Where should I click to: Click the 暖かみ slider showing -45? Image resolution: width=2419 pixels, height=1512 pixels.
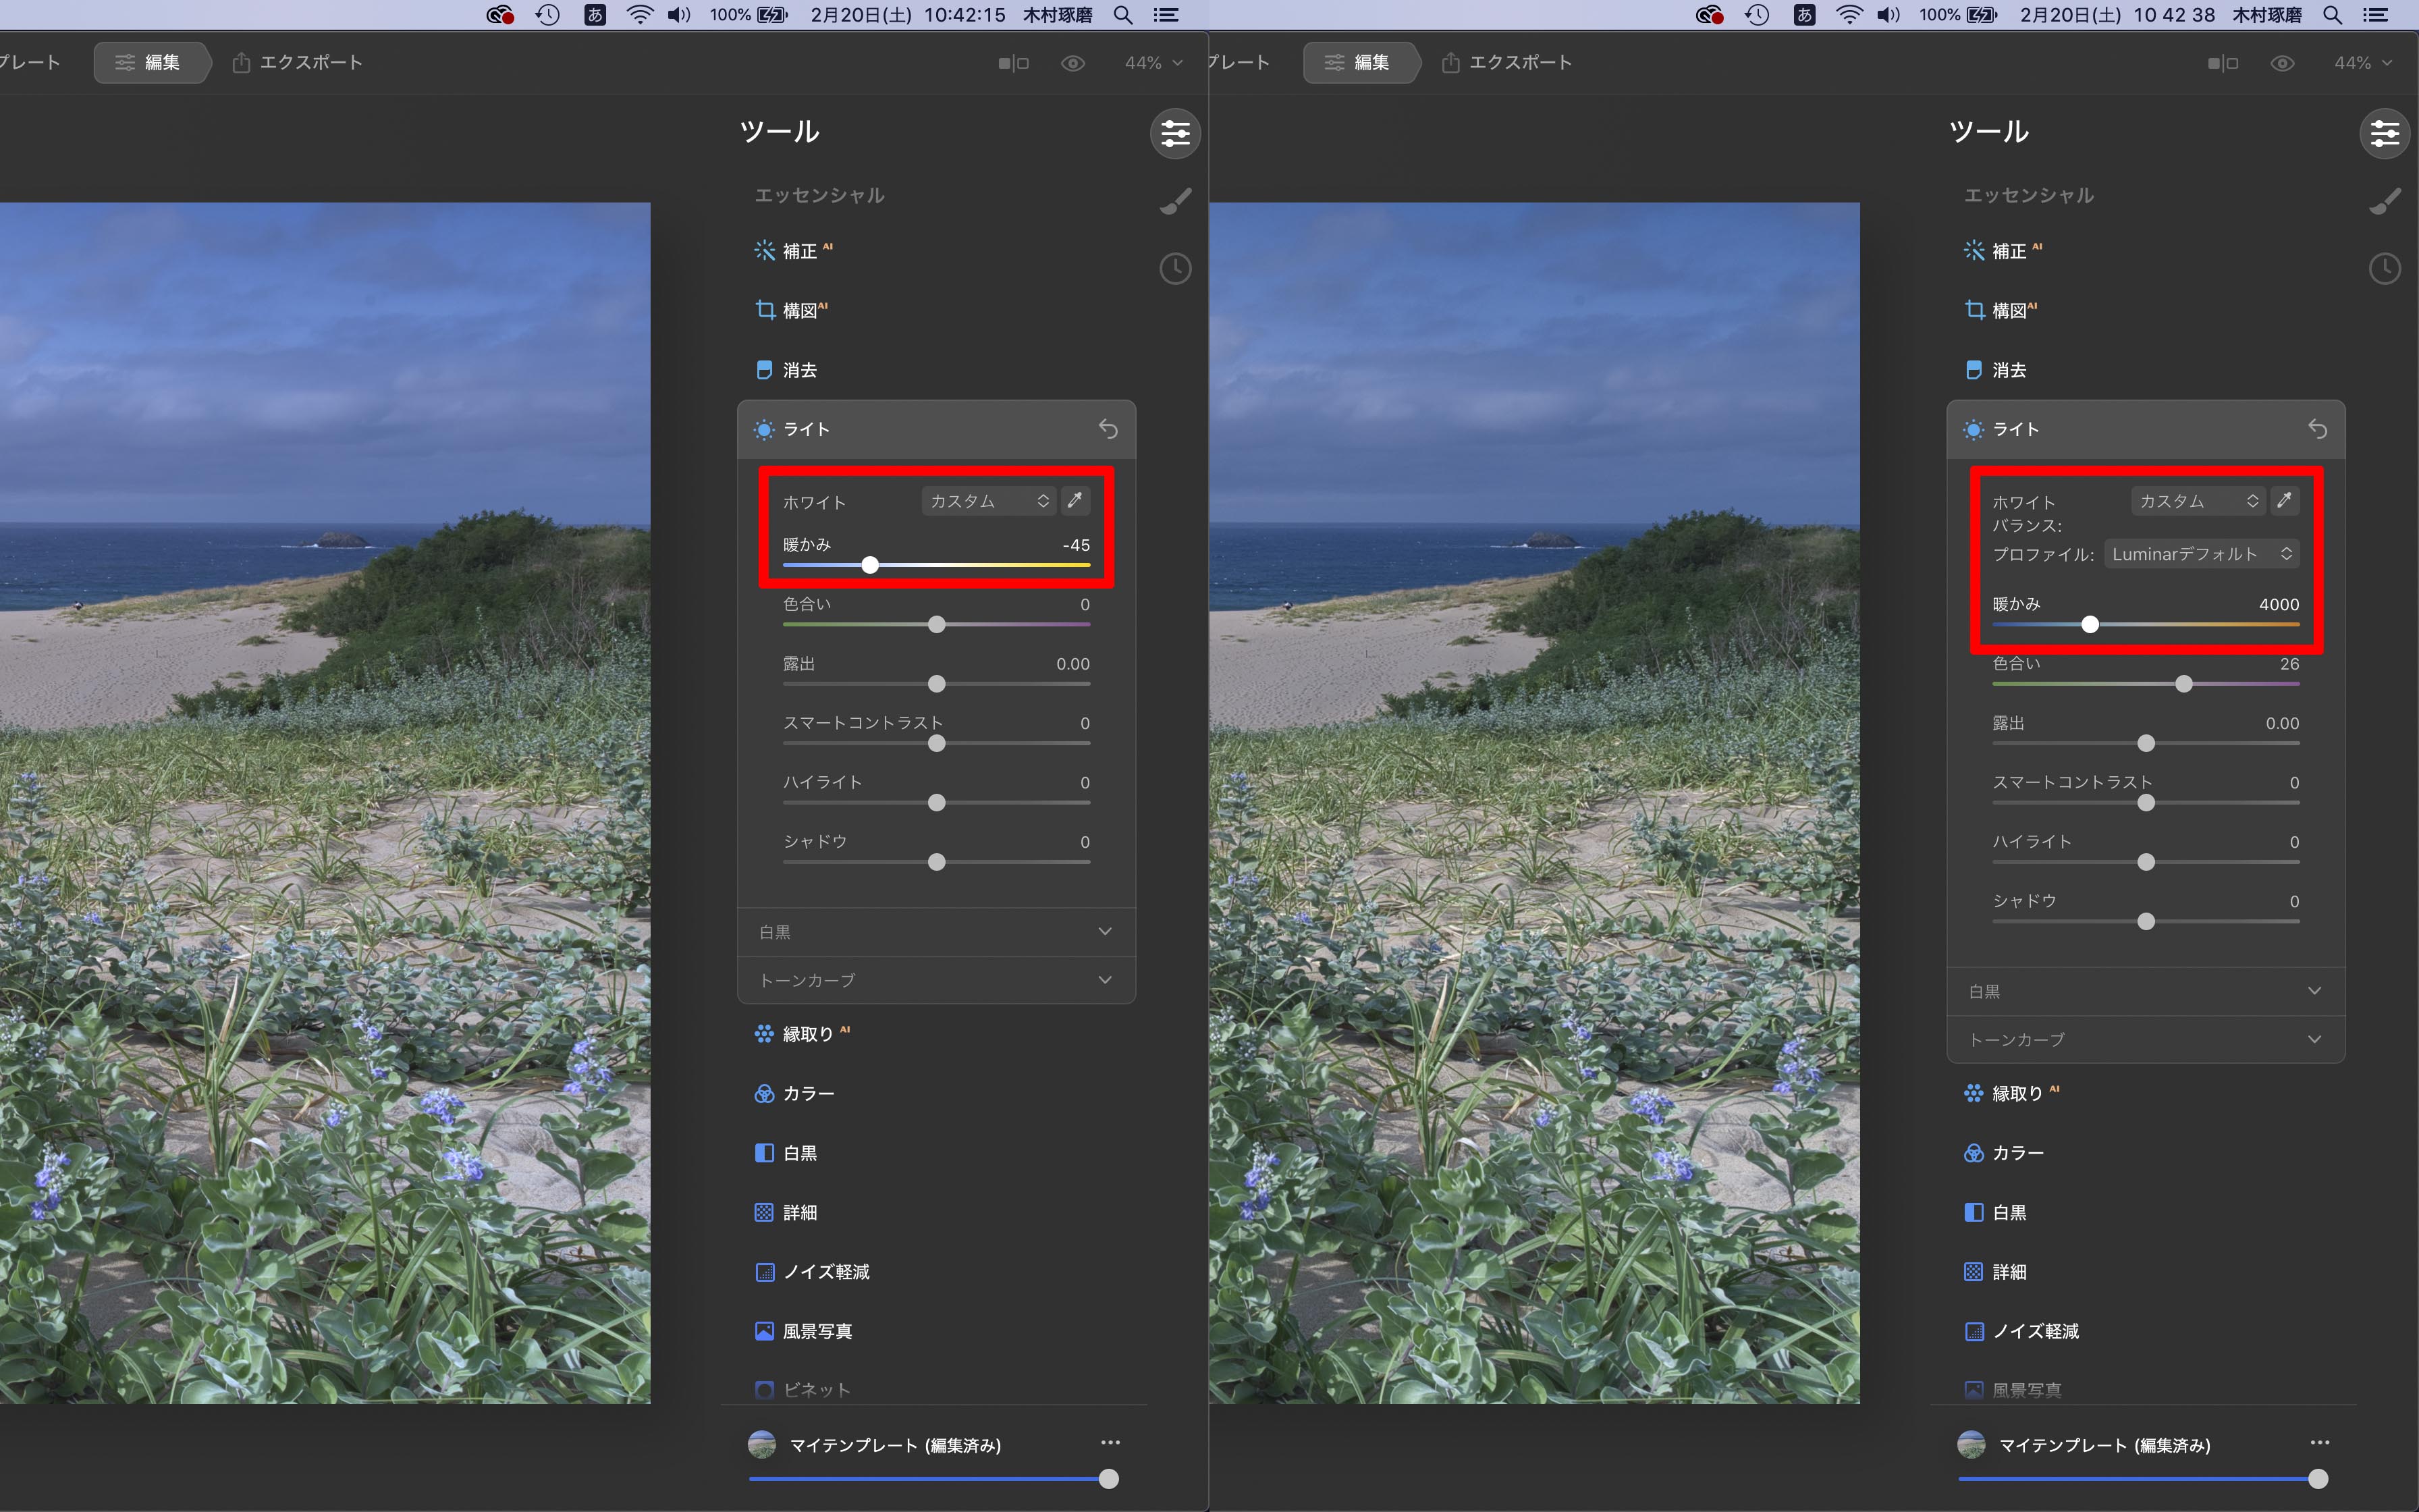pos(871,565)
